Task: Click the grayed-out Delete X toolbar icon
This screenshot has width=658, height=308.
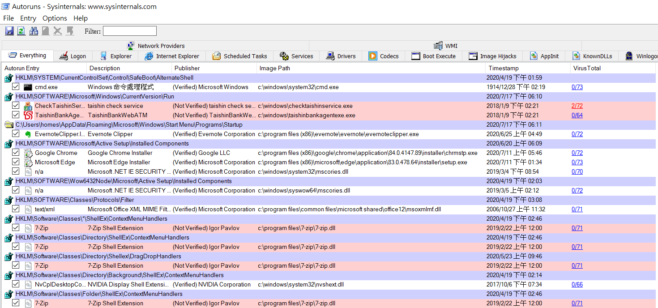Action: coord(57,31)
